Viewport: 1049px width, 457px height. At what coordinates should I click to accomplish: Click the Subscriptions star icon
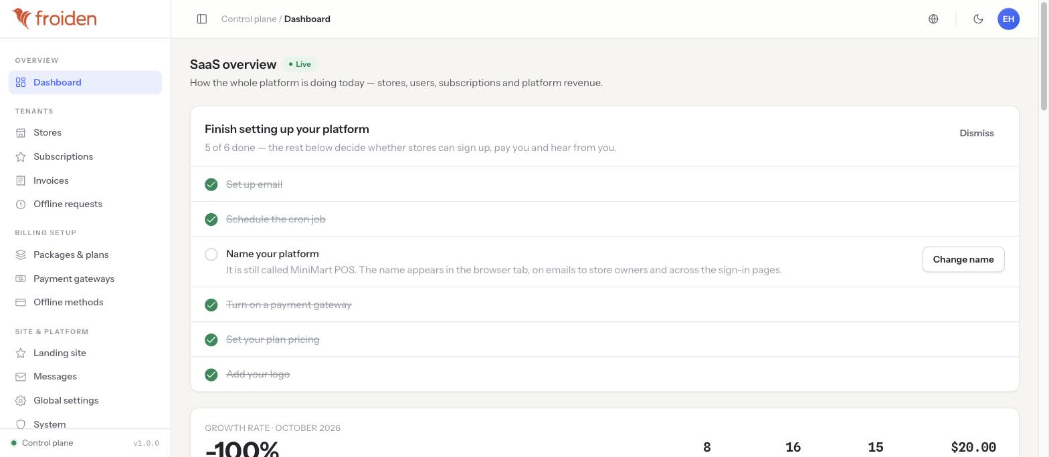click(21, 157)
